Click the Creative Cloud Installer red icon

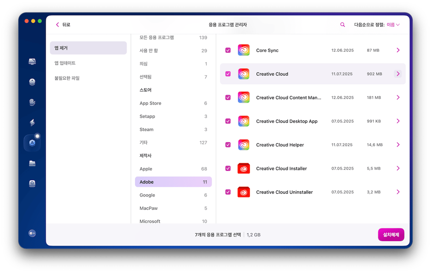(x=244, y=169)
